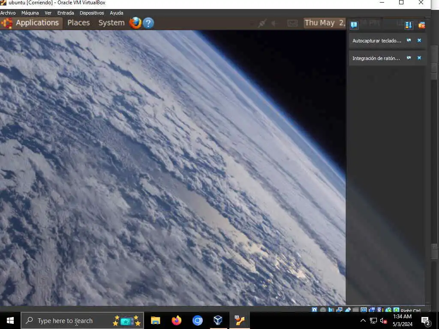Click the Windows network tray icon
Image resolution: width=439 pixels, height=329 pixels.
[x=373, y=320]
